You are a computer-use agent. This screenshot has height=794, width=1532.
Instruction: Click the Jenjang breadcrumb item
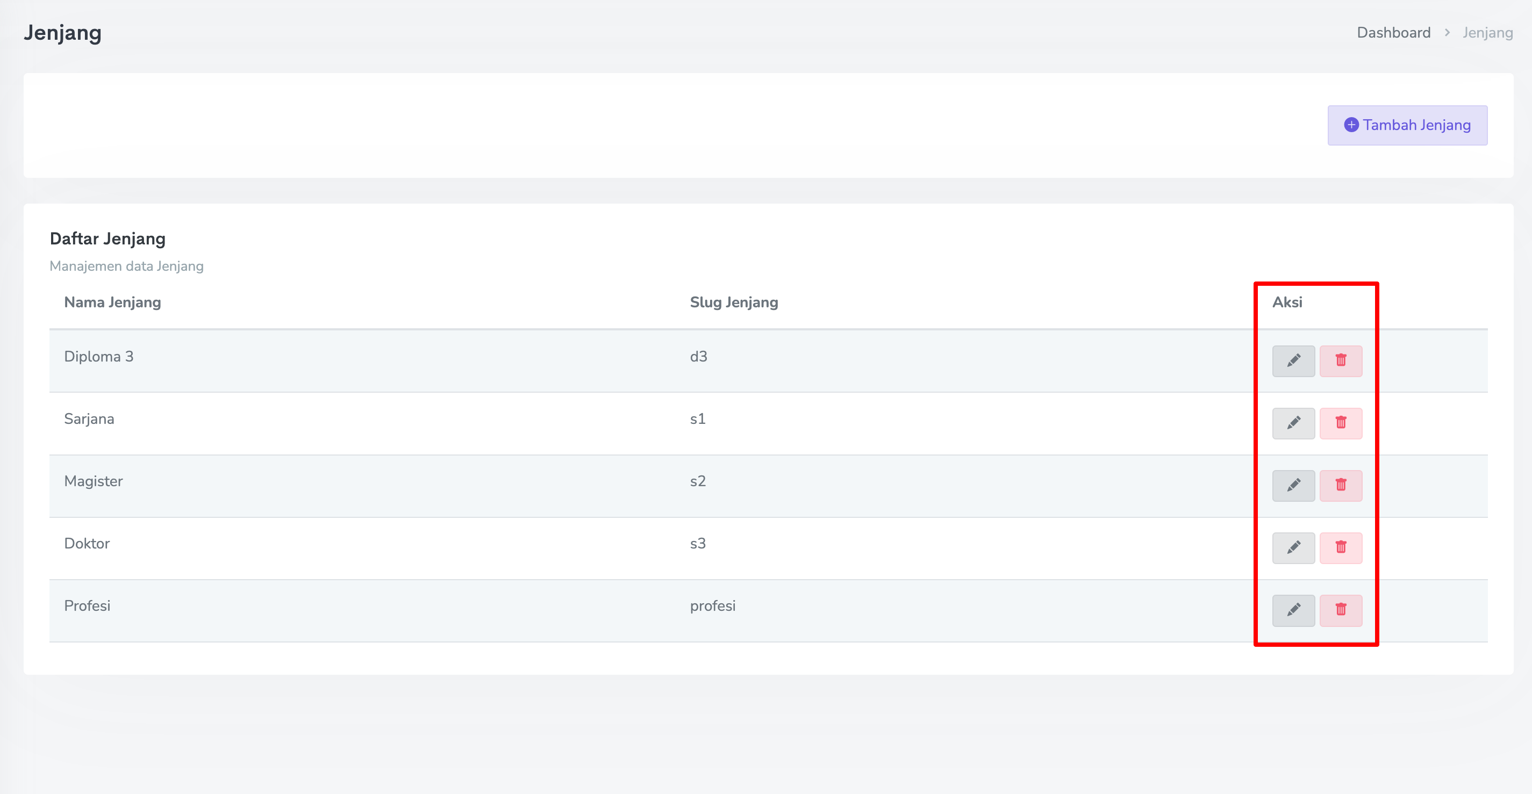click(x=1487, y=33)
